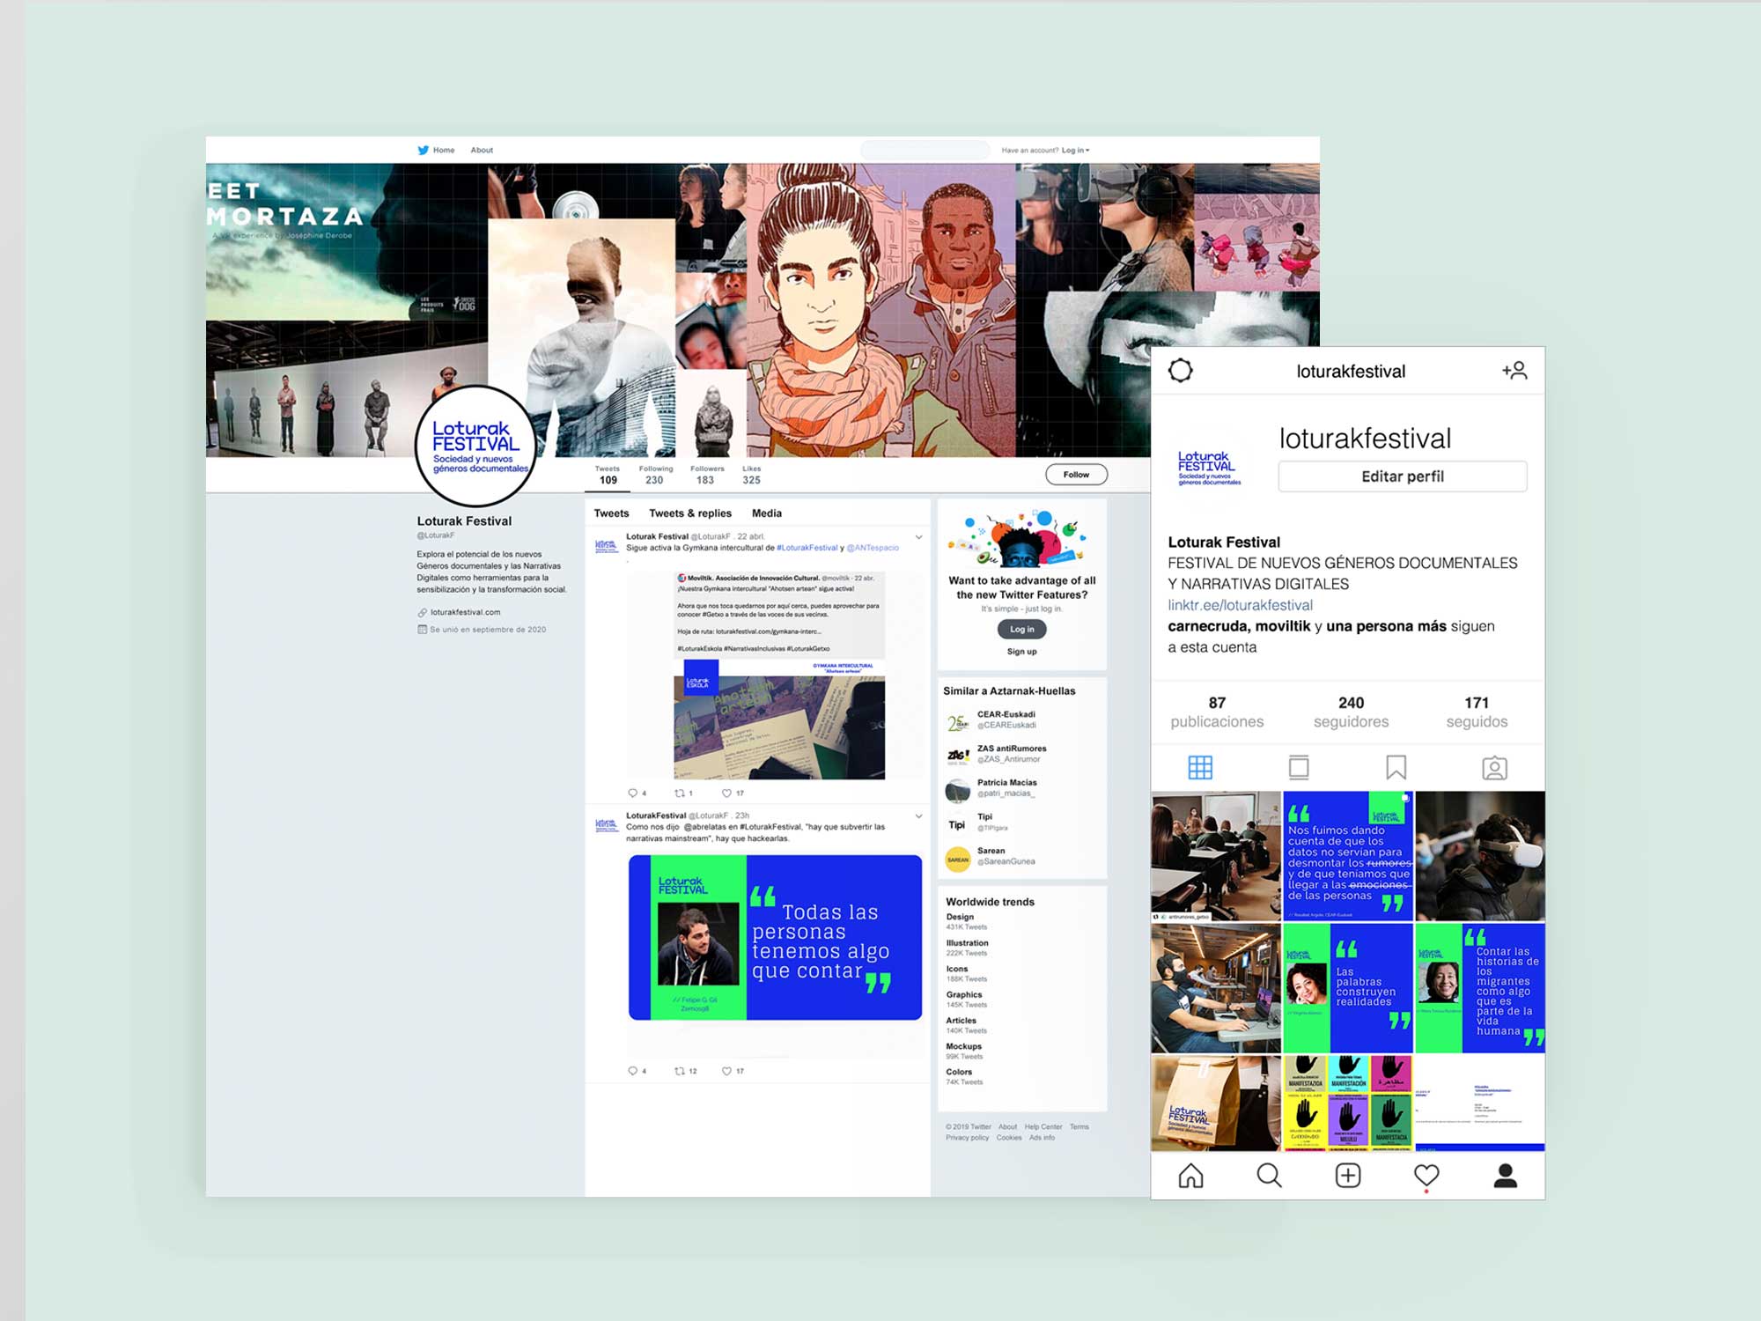Click the Follow button on Twitter profile

1076,475
